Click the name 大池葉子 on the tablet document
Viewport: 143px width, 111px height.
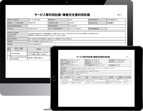click(122, 62)
